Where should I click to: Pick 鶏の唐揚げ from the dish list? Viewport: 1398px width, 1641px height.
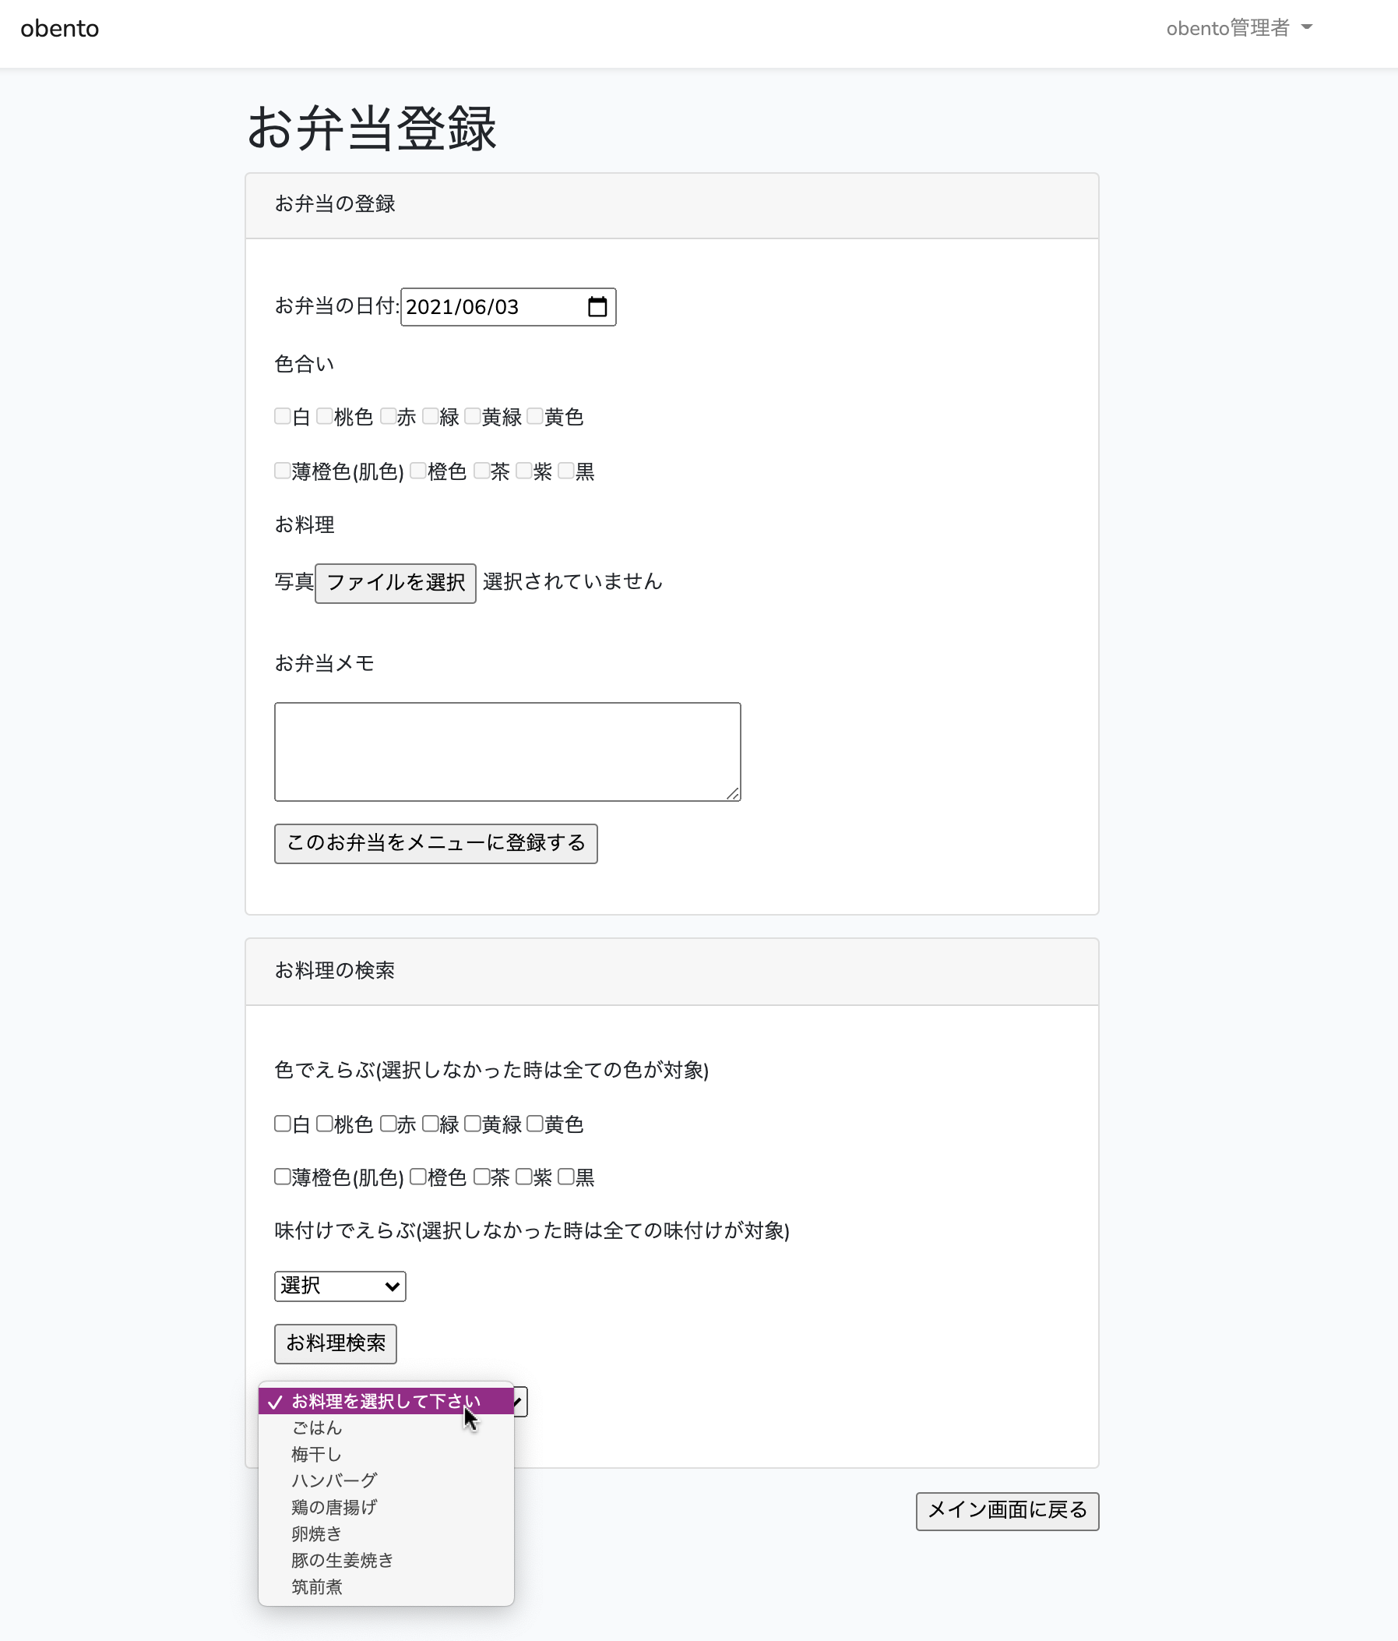coord(334,1506)
